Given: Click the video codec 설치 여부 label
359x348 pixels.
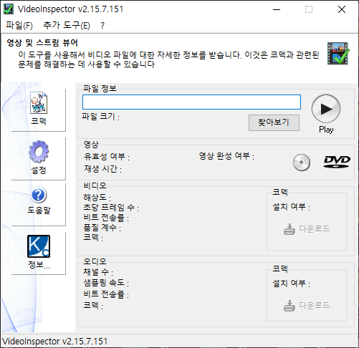Looking at the screenshot, I should tap(292, 207).
